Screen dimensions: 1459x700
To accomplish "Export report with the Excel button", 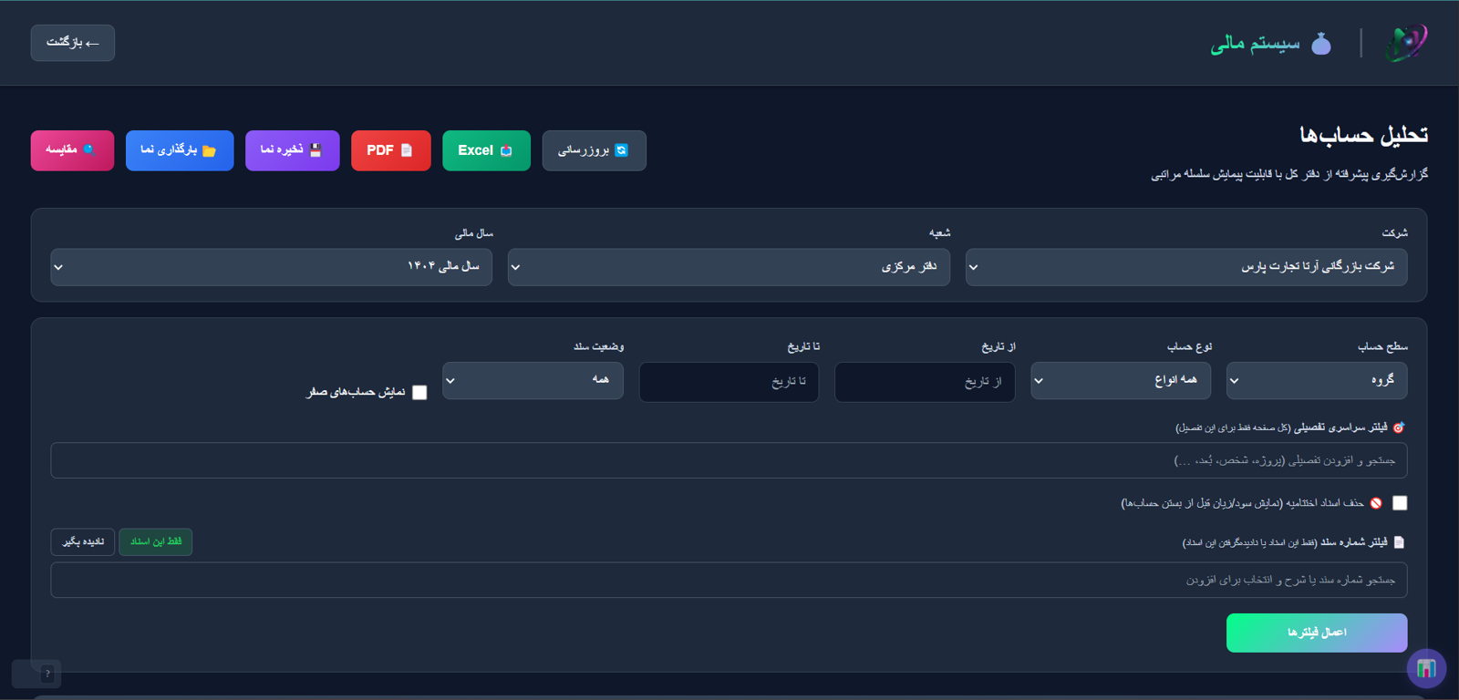I will tap(486, 150).
